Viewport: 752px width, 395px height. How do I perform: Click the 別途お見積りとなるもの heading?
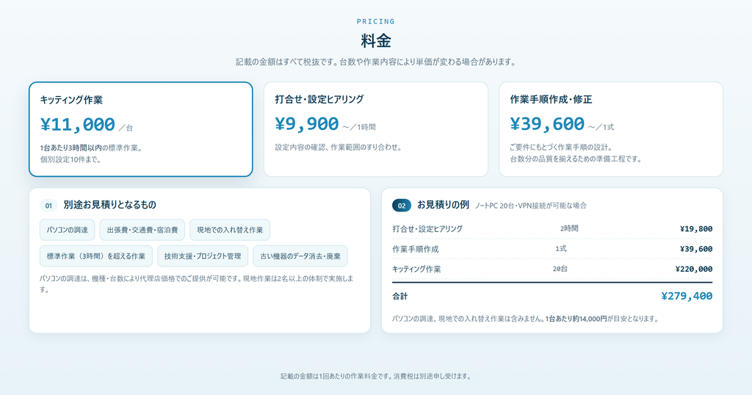(110, 205)
